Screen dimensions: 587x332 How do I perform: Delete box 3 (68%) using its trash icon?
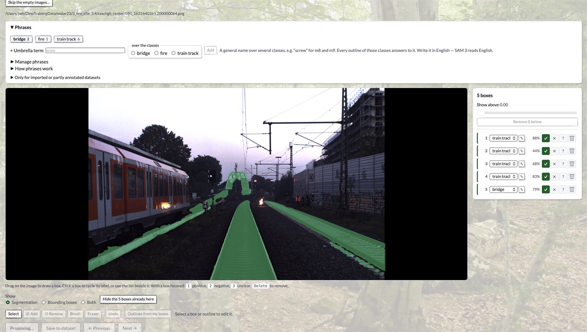pos(572,164)
